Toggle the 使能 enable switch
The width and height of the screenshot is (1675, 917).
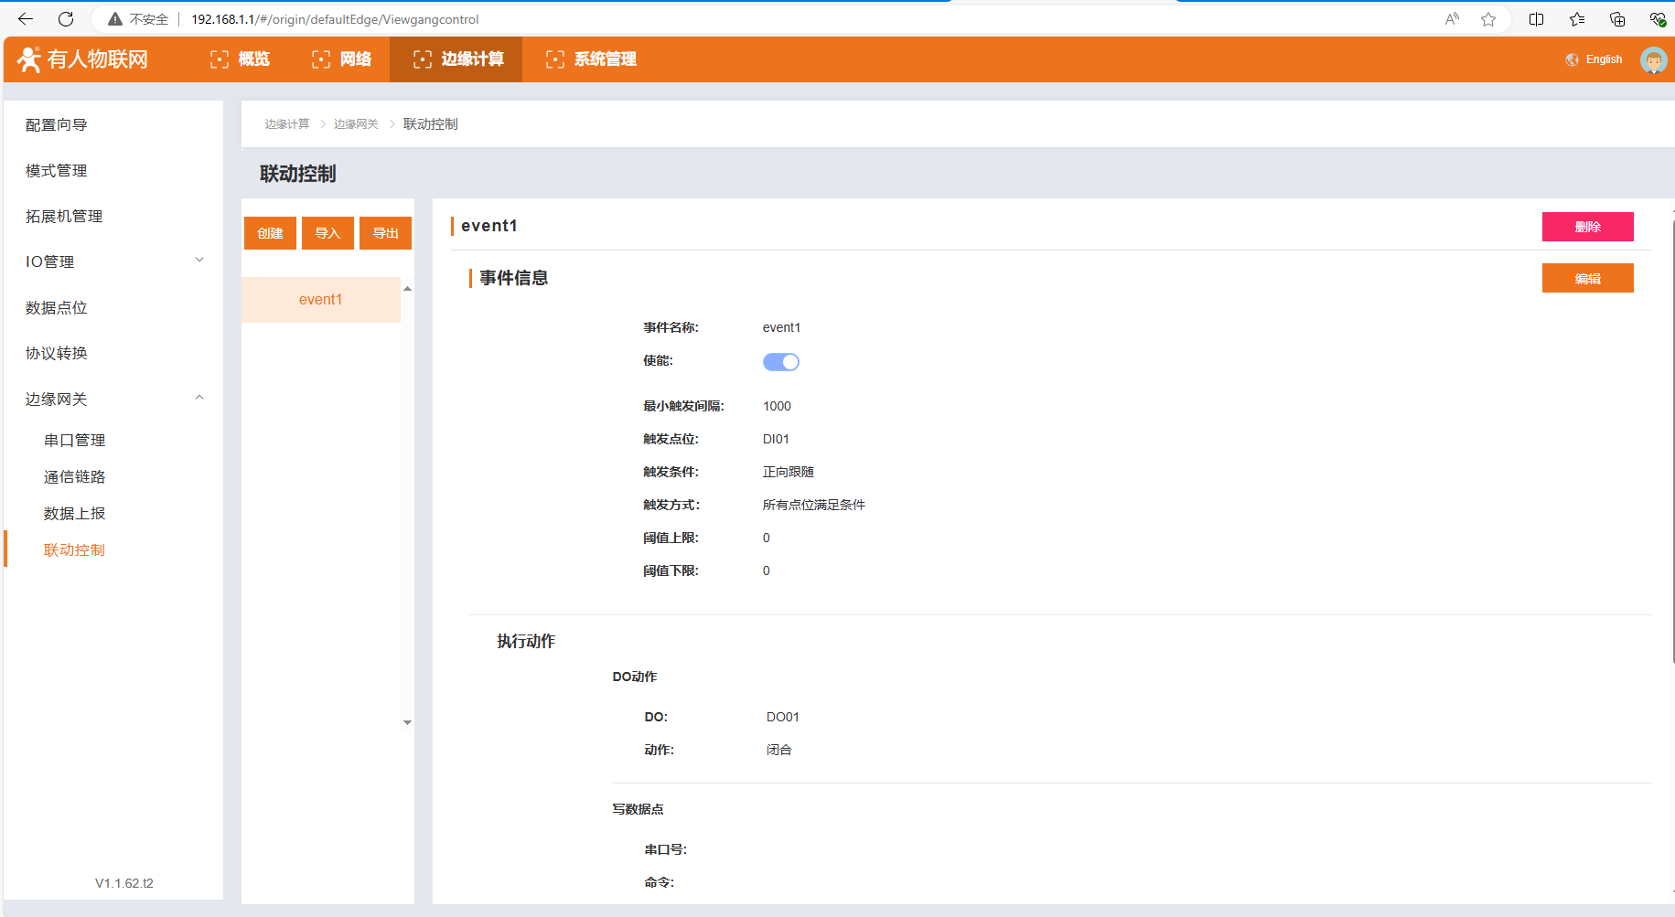click(780, 362)
